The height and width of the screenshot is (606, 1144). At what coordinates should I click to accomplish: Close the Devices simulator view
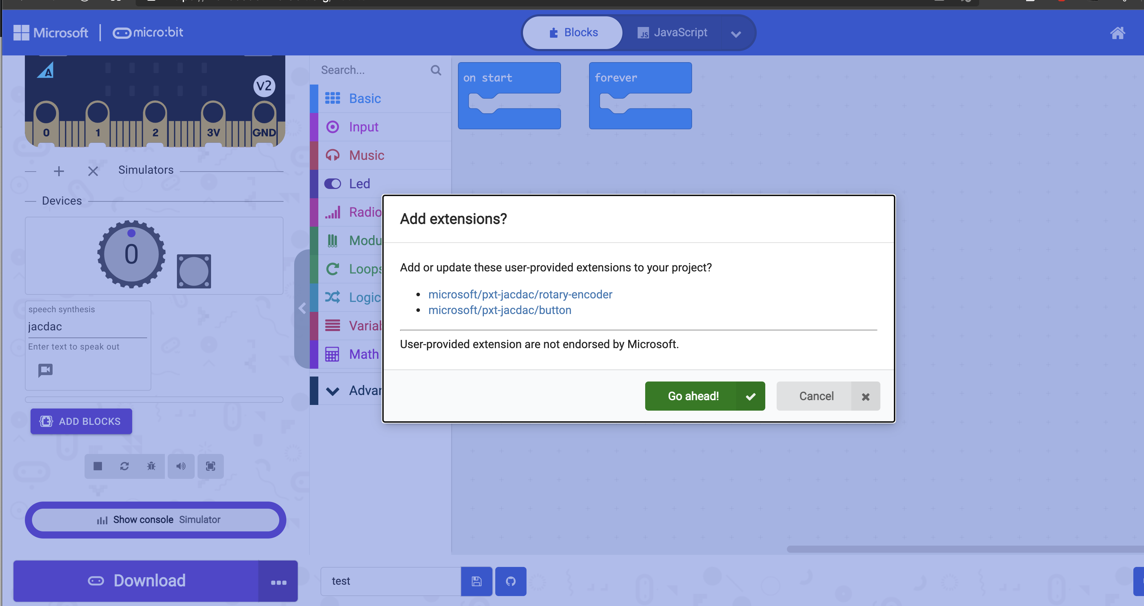[x=93, y=171]
